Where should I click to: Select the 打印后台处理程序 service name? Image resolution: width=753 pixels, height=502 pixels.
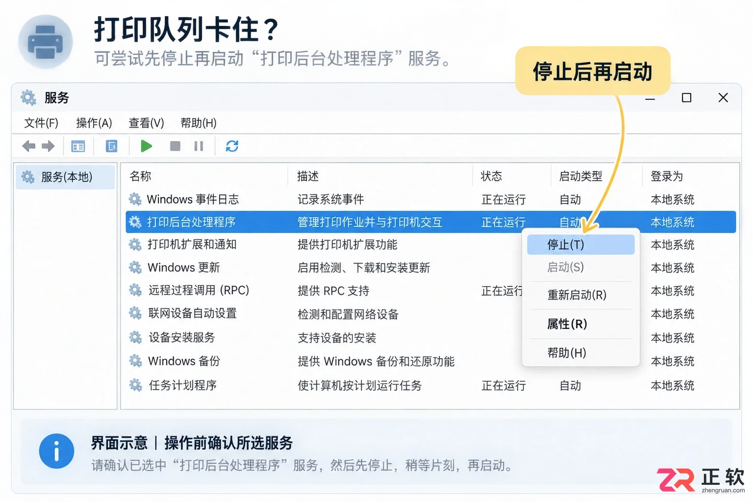coord(191,222)
